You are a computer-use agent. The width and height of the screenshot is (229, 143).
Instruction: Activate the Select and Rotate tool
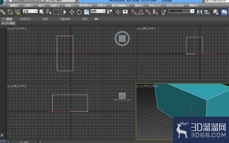coord(79,12)
